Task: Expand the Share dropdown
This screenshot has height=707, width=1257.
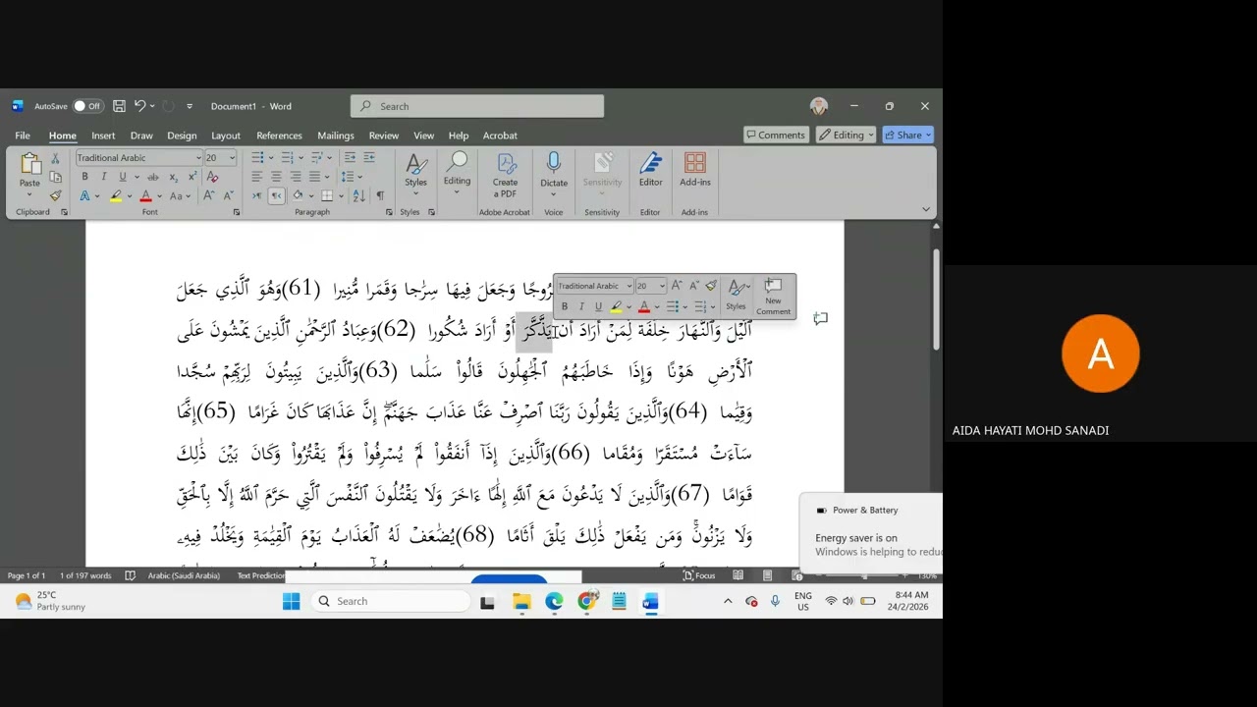Action: click(928, 135)
